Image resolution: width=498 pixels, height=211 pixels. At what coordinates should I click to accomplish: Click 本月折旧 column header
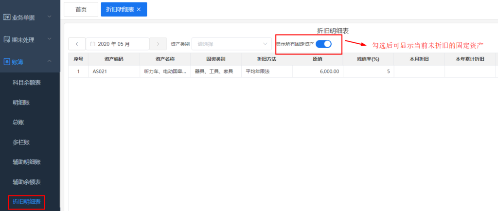coord(419,59)
